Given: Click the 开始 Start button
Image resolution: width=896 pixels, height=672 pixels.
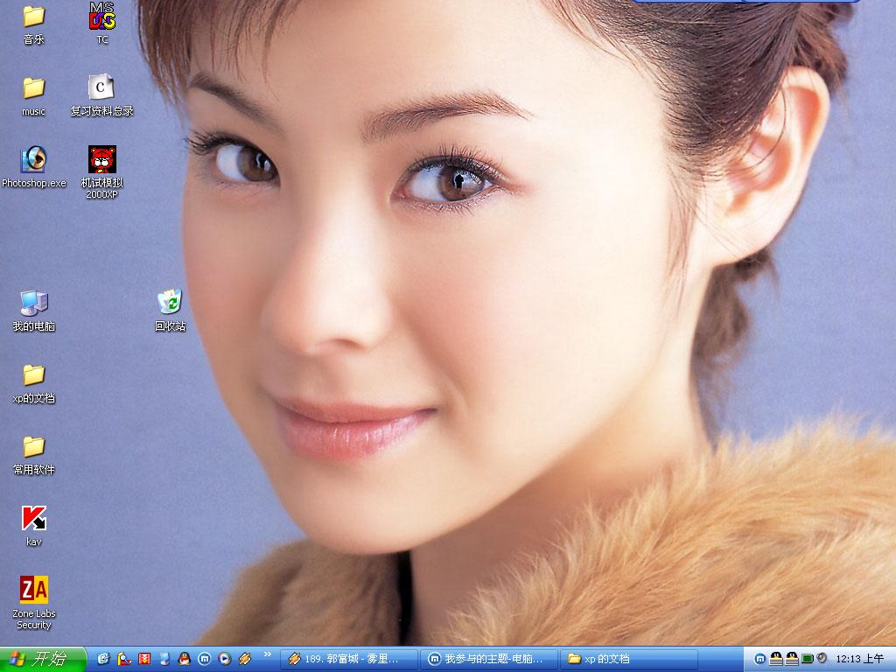Looking at the screenshot, I should pos(42,659).
